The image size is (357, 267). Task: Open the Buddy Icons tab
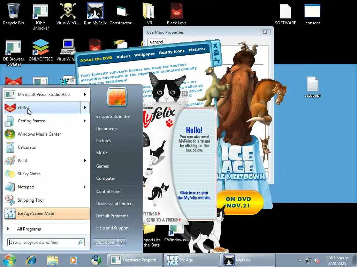[172, 52]
